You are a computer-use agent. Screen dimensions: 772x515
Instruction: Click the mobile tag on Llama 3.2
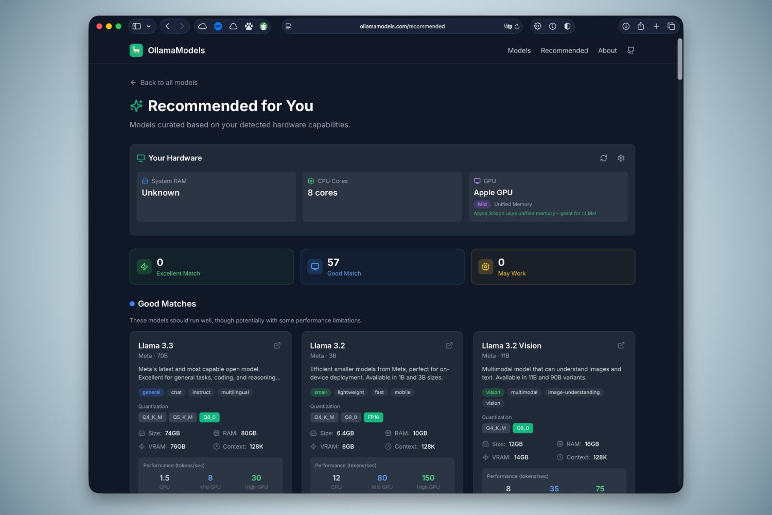click(402, 392)
